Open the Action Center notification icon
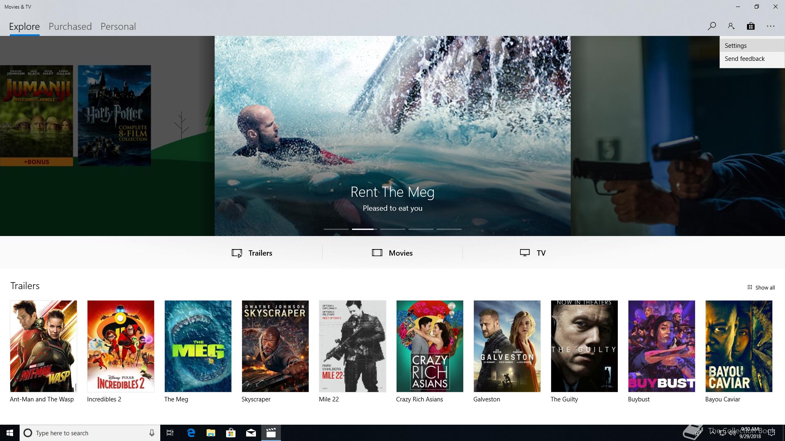The width and height of the screenshot is (785, 441). pyautogui.click(x=772, y=433)
